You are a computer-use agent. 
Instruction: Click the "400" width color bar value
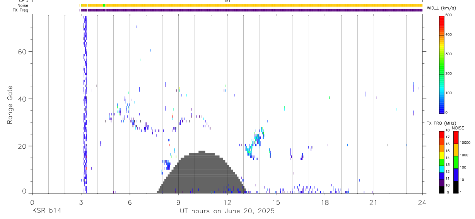(x=449, y=35)
